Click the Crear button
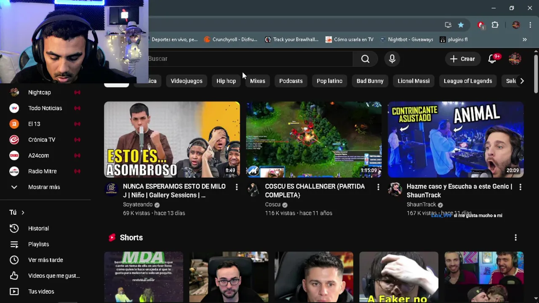Viewport: 539px width, 303px height. [462, 59]
